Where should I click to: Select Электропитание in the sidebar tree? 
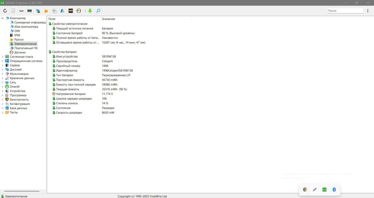click(23, 44)
